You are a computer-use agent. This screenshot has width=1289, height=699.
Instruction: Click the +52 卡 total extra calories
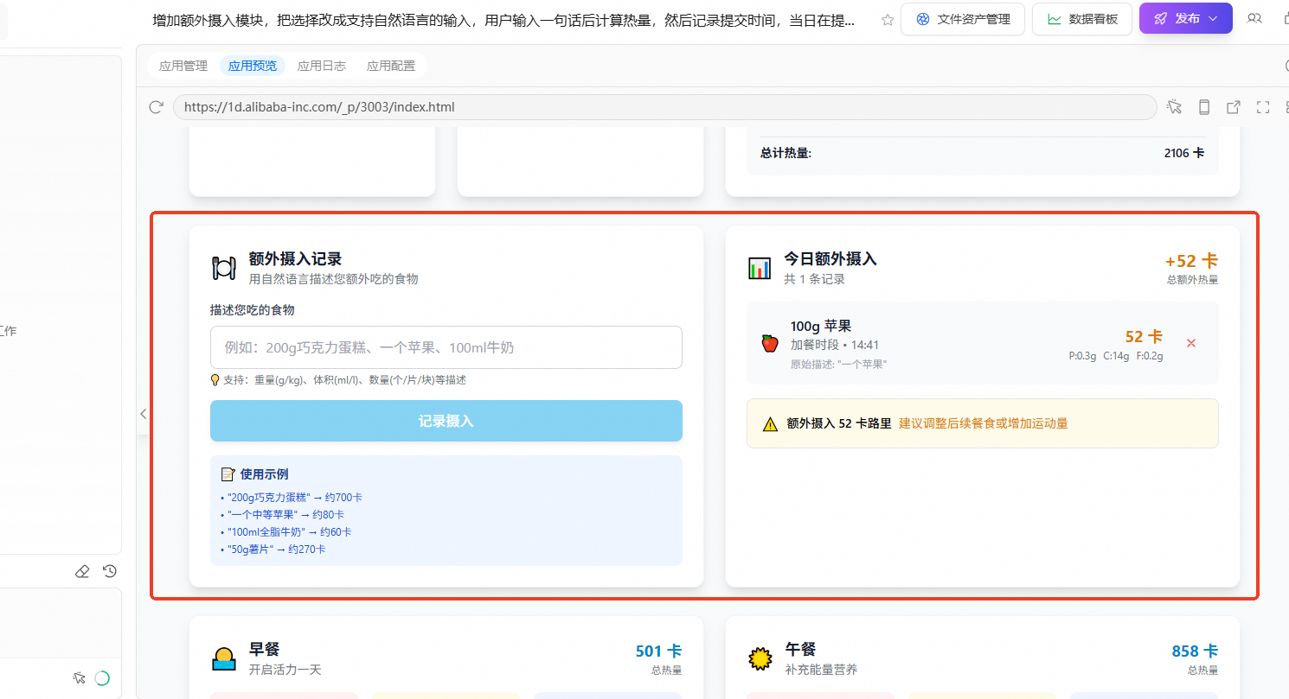coord(1191,261)
